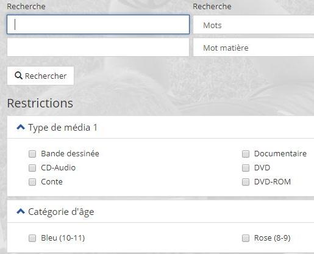Viewport: 314px width, 254px height.
Task: Click the Type de média 1 heading
Action: click(x=63, y=128)
